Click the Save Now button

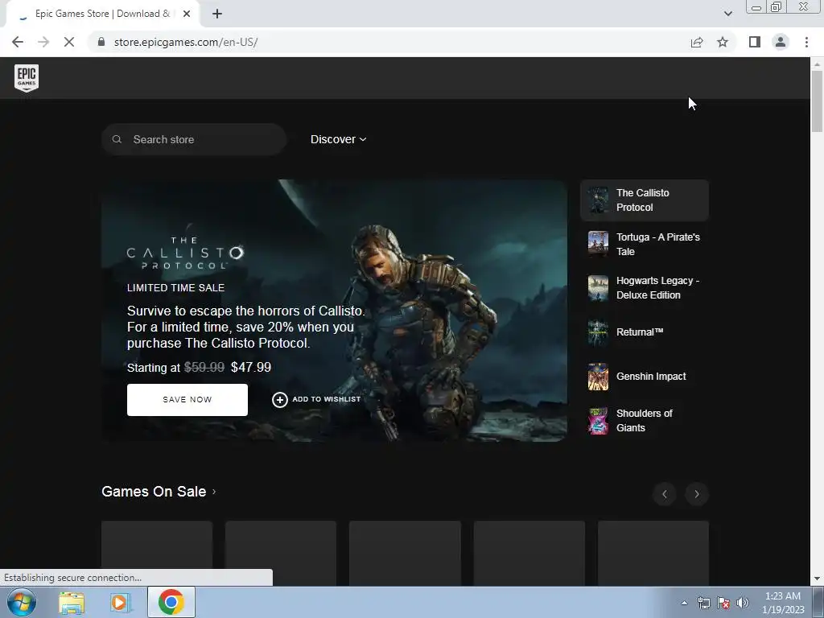(x=187, y=399)
